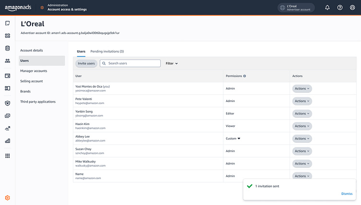Select Users in the side menu
This screenshot has width=361, height=205.
[42, 61]
